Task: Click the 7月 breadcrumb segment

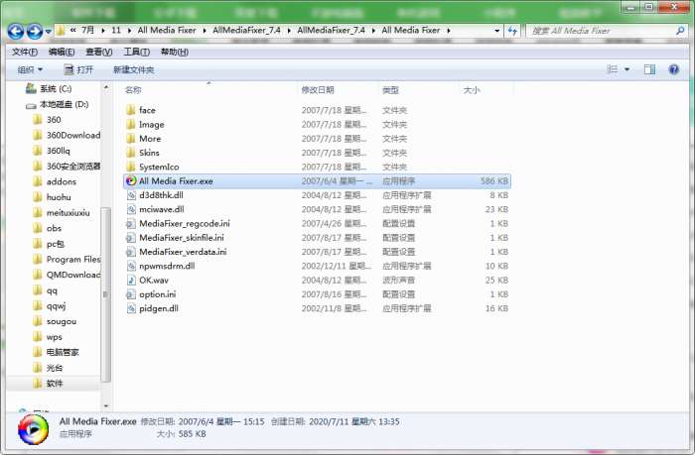Action: 87,30
